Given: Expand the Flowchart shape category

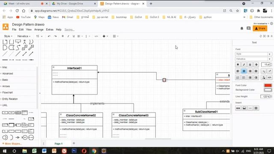Looking at the screenshot, I should 7,92.
